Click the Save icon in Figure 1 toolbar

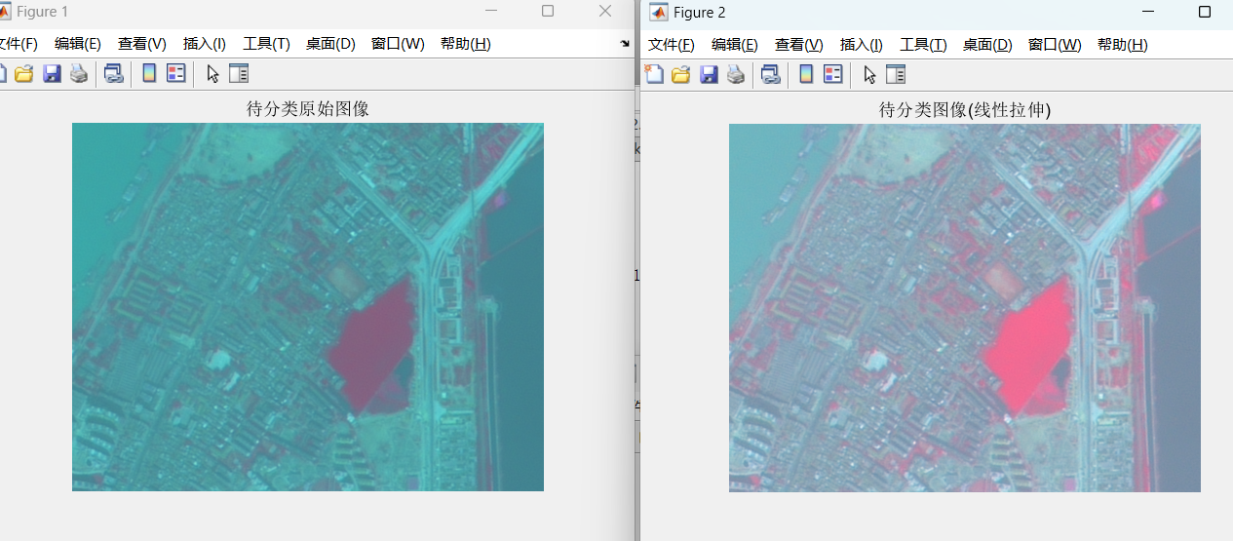(x=52, y=73)
